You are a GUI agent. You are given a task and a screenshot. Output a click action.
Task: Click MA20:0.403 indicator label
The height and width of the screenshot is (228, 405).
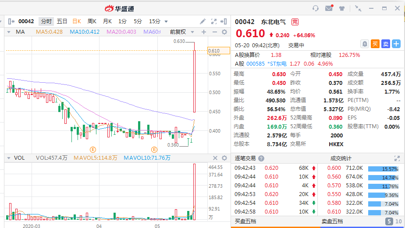121,32
